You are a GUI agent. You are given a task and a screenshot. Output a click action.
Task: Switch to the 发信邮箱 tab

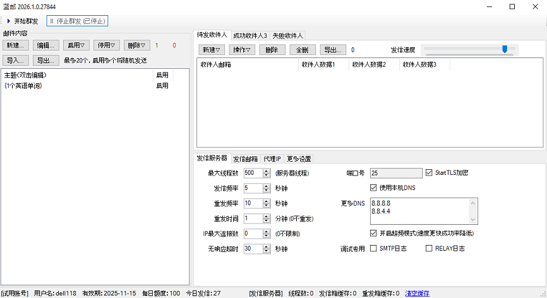pyautogui.click(x=245, y=158)
